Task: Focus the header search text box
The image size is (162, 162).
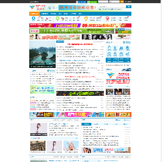Action: 110,7
